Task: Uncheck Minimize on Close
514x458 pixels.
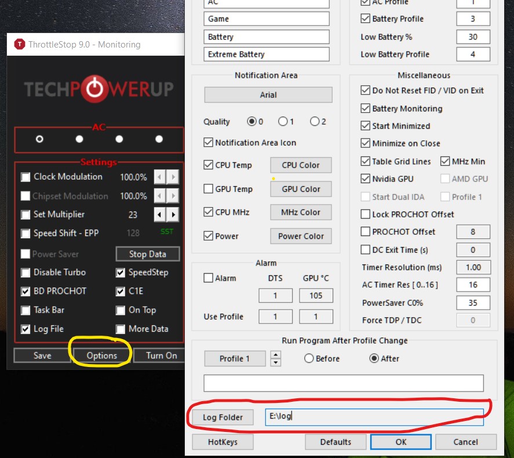Action: click(365, 143)
